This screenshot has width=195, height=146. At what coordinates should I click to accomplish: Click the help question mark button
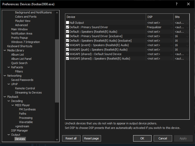point(176,4)
